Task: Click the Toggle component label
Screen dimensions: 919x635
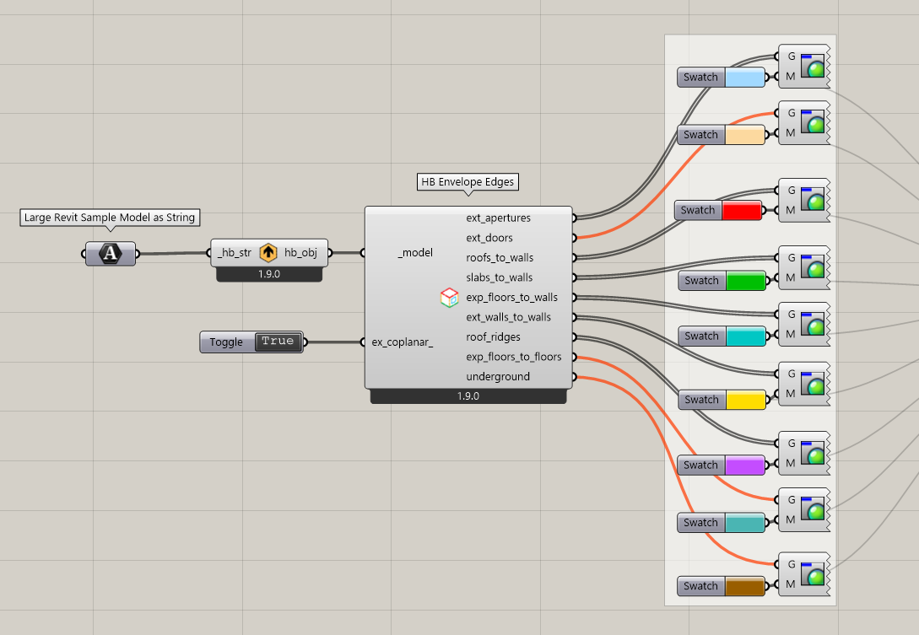Action: (x=226, y=342)
